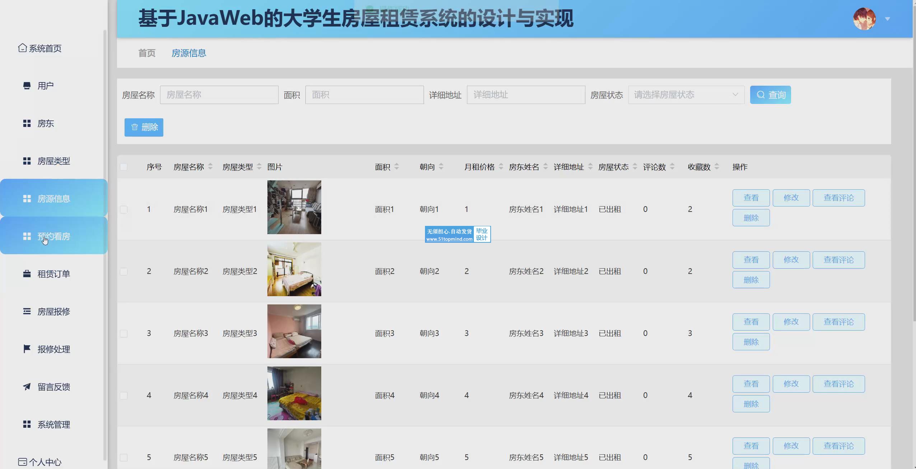
Task: Expand the dropdown arrow beside avatar
Action: (x=888, y=19)
